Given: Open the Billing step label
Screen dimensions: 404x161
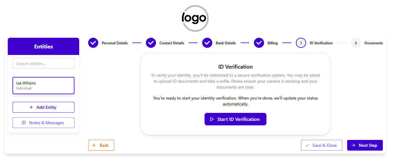Looking at the screenshot, I should pos(272,43).
